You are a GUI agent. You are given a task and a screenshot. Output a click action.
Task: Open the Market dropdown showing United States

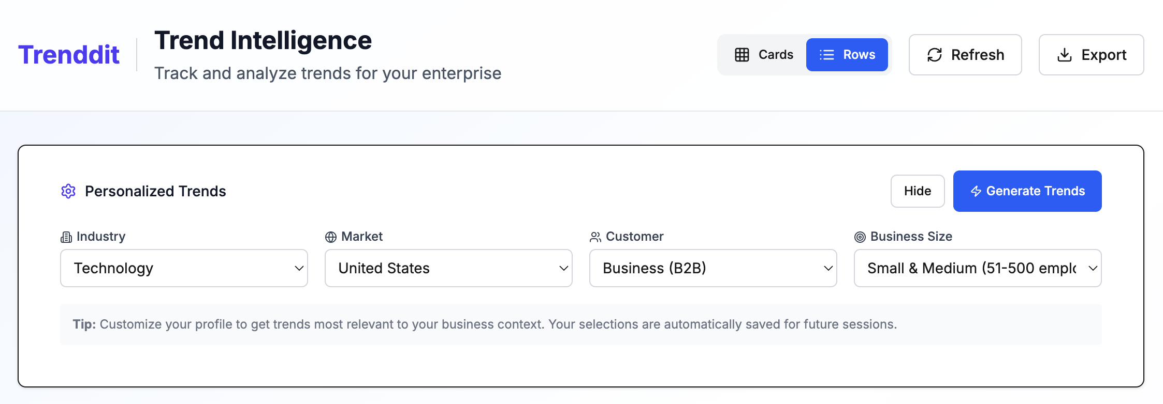point(448,268)
